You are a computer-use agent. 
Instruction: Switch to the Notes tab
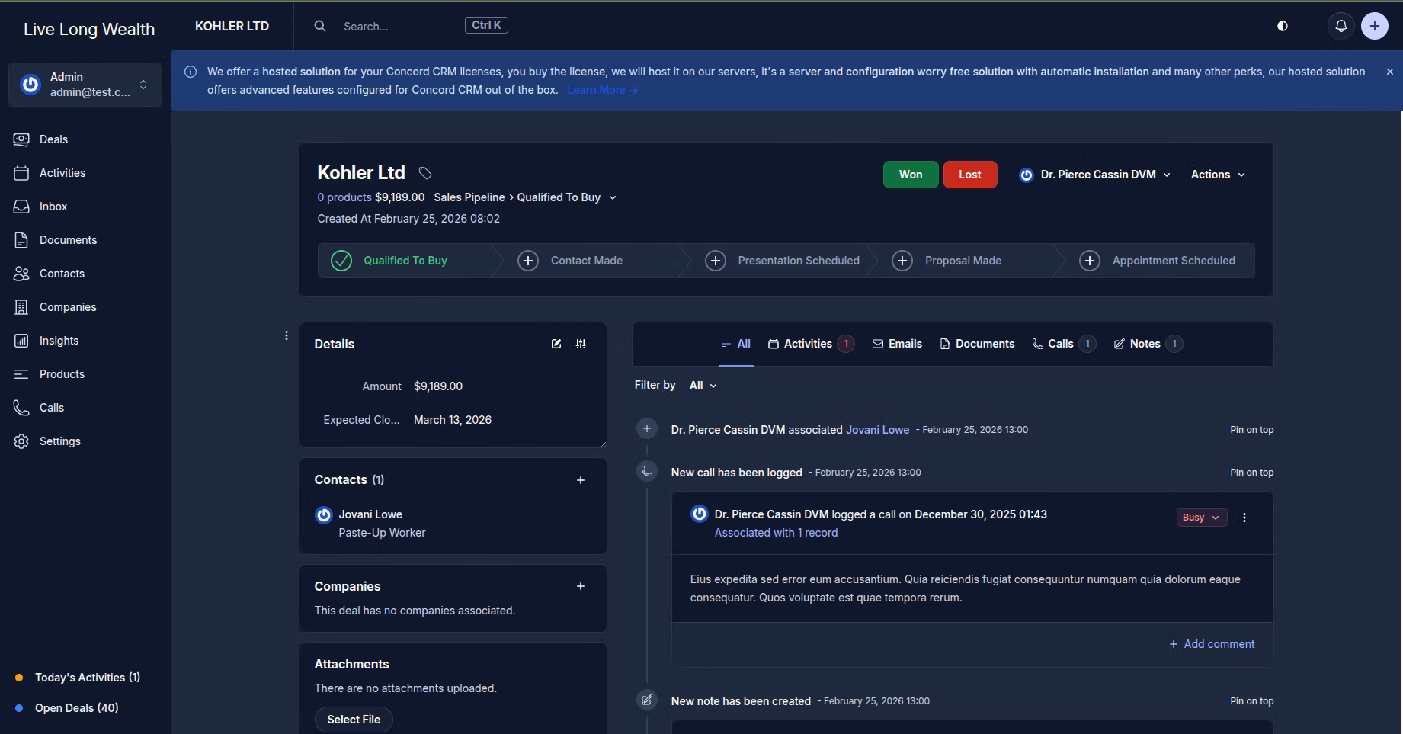click(x=1144, y=344)
